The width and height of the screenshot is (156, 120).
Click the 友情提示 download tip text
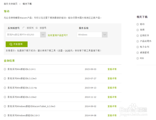click(53, 51)
